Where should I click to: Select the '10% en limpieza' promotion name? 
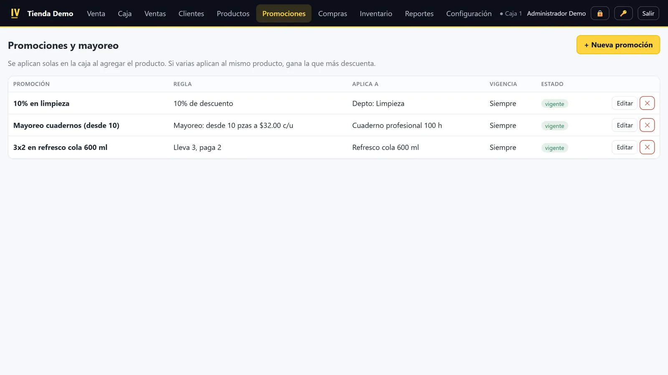41,103
